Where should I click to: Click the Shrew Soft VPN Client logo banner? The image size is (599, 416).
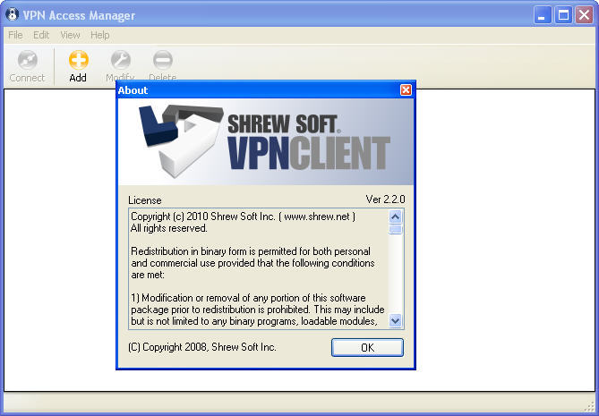click(x=266, y=141)
